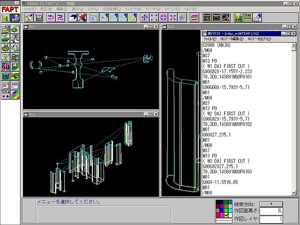Click the playing-card suits icon in left palette

point(5,95)
